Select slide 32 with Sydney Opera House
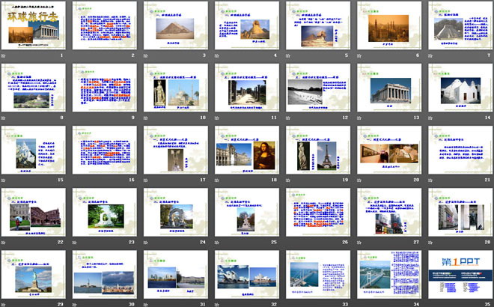Viewport: 494px width, 307px height. (247, 275)
